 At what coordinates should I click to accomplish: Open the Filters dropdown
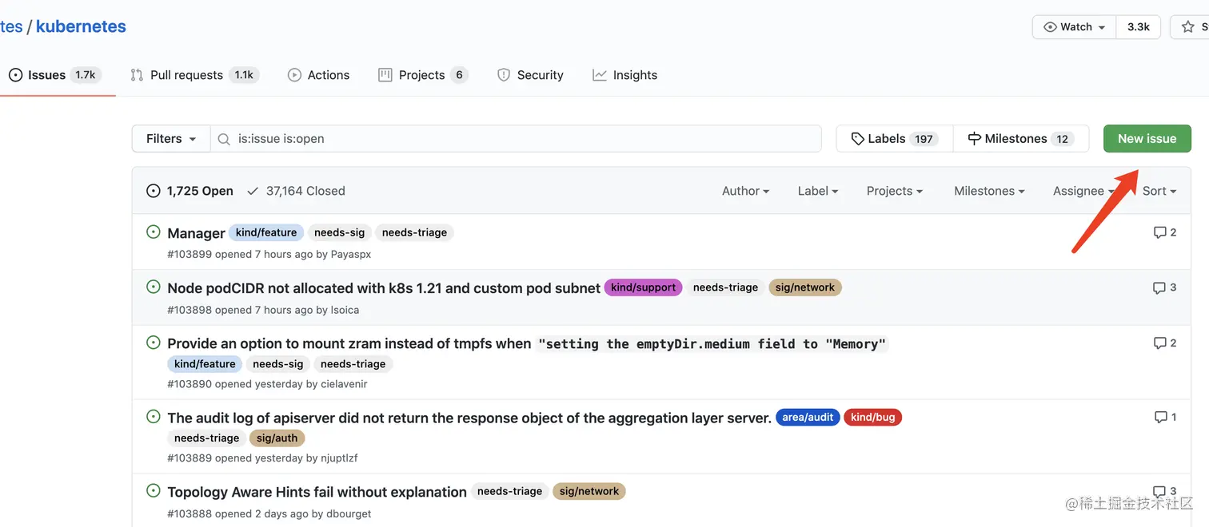point(171,139)
